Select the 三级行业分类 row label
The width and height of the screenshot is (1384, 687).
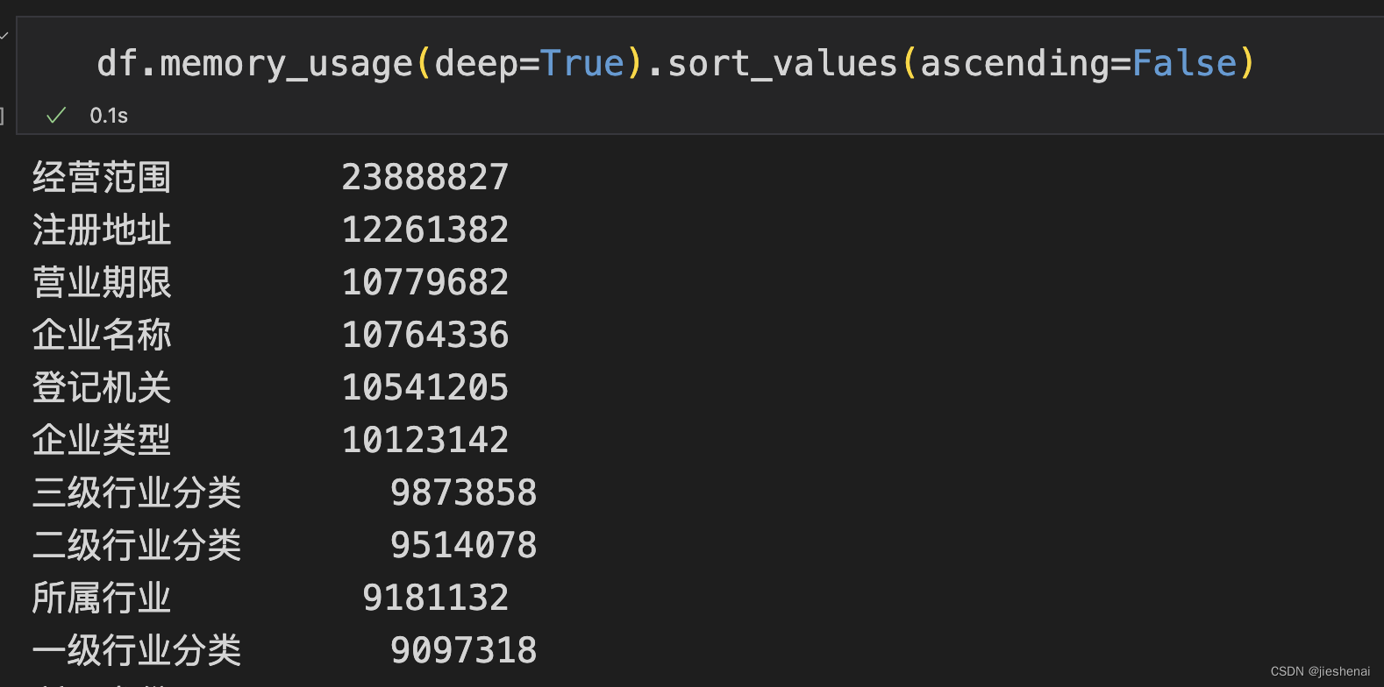[137, 492]
